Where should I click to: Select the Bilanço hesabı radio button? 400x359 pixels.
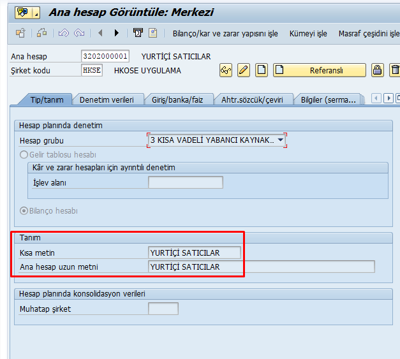(24, 211)
